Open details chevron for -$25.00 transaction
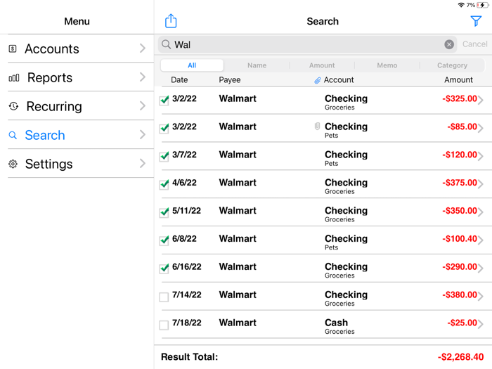Screen dimensions: 492x369 (x=480, y=324)
